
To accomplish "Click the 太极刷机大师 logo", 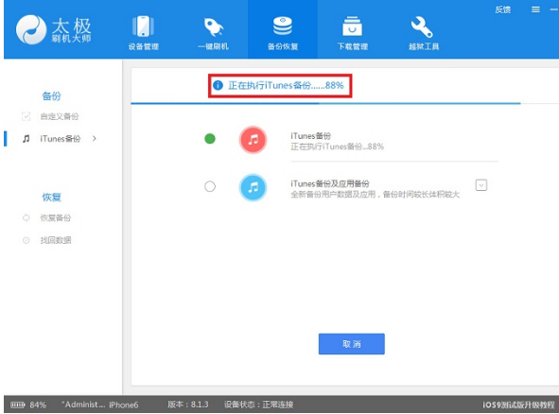I will pos(54,30).
